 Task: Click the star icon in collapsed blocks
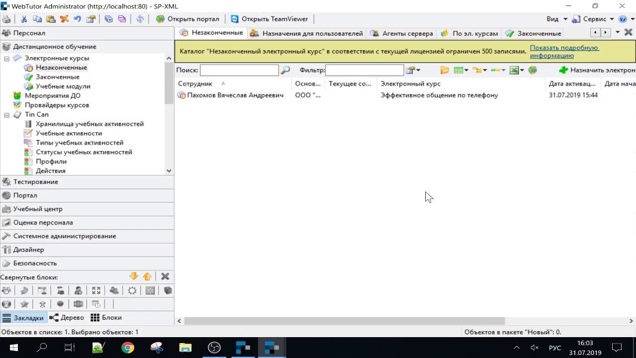[24, 304]
